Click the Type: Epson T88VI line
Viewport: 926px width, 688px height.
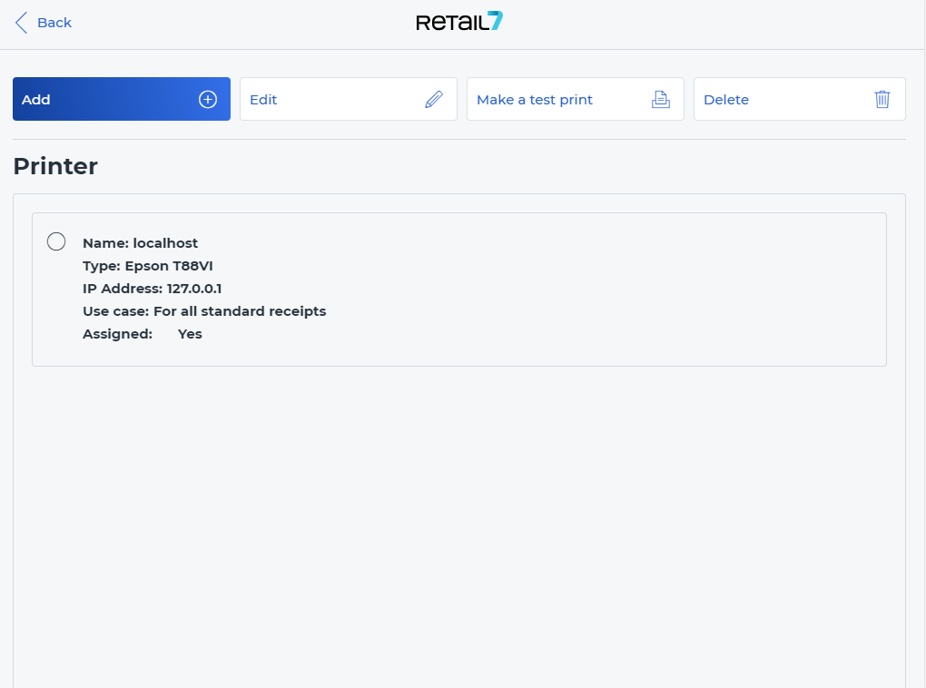pos(148,266)
